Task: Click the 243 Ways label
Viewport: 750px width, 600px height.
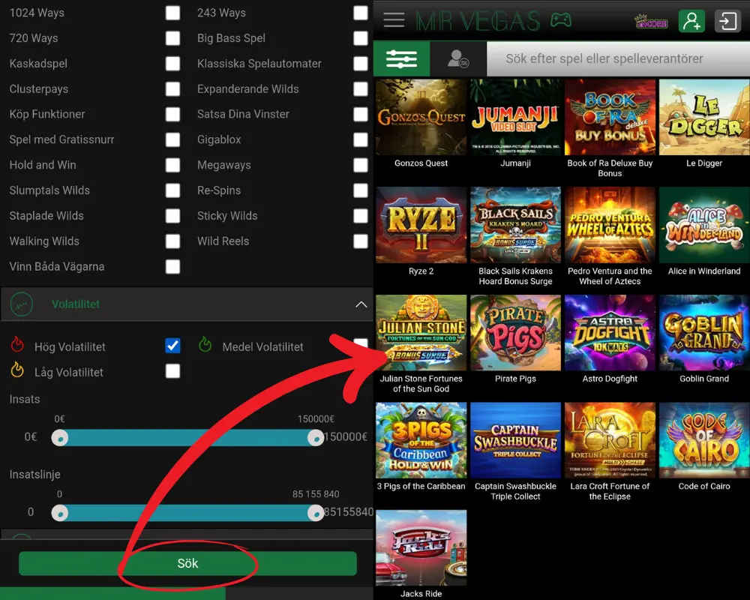Action: pos(221,13)
